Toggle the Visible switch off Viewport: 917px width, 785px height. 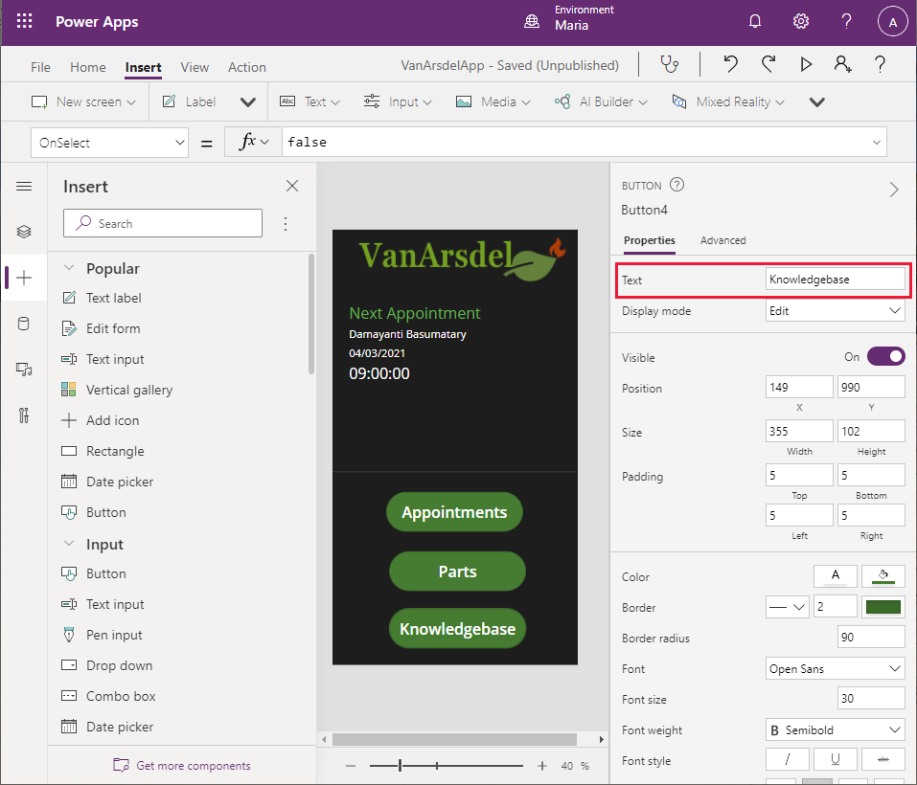pos(886,356)
